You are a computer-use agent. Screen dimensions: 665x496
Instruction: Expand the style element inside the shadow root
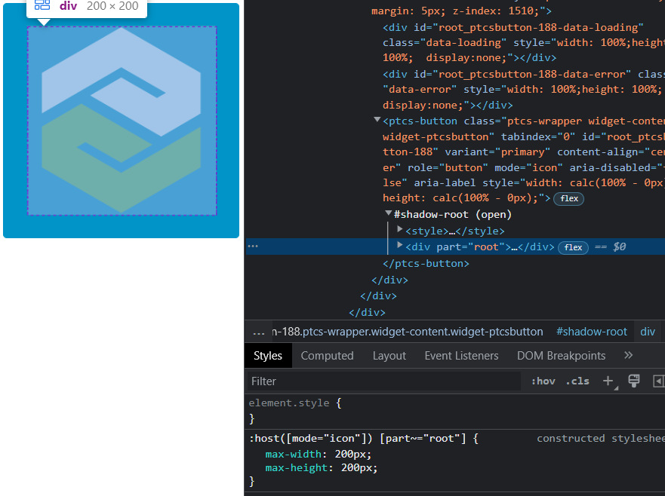(399, 231)
